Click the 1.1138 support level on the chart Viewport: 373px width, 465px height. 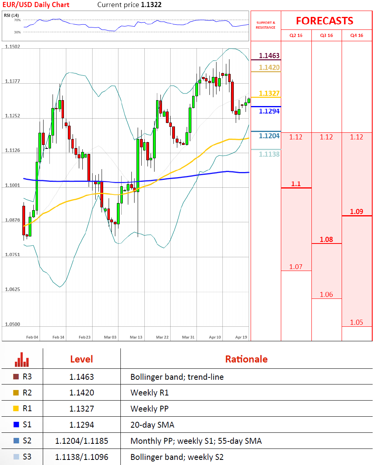pyautogui.click(x=269, y=154)
